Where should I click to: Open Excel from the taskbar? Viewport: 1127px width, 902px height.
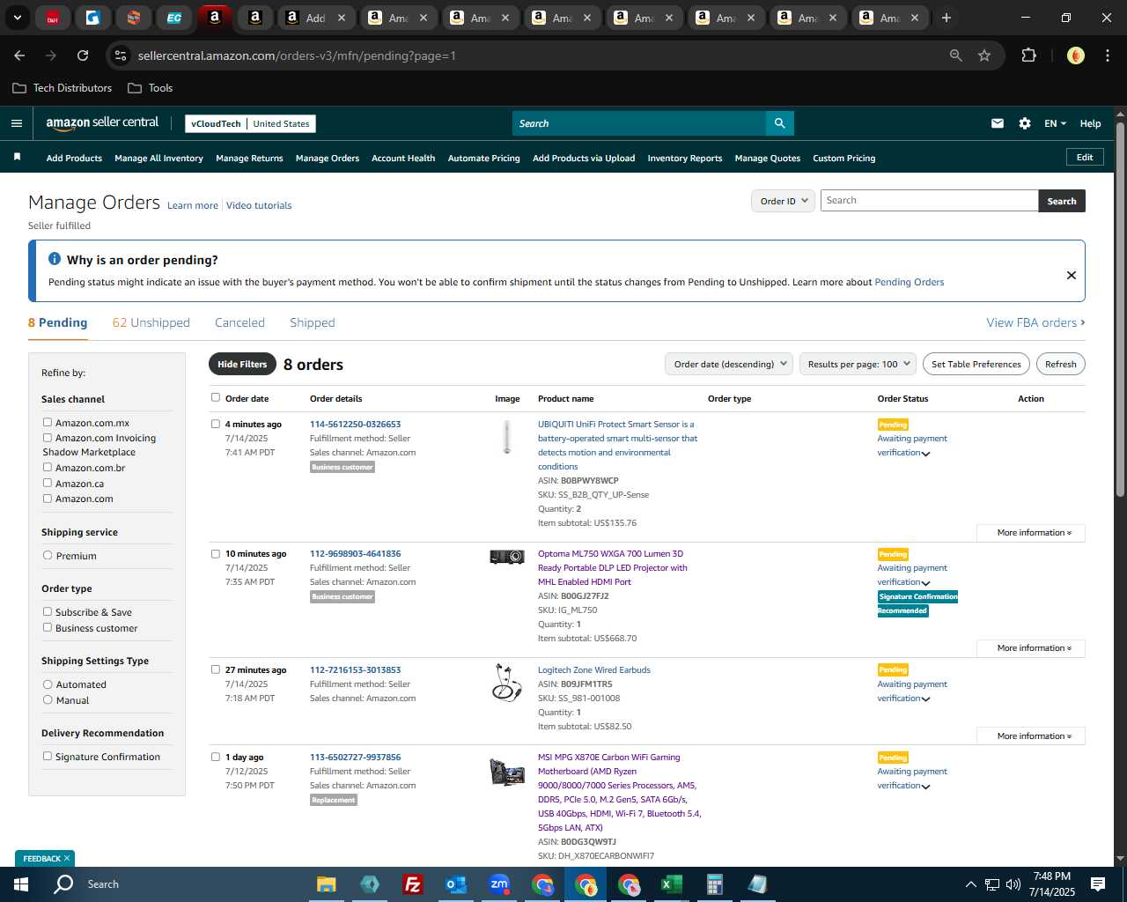671,884
